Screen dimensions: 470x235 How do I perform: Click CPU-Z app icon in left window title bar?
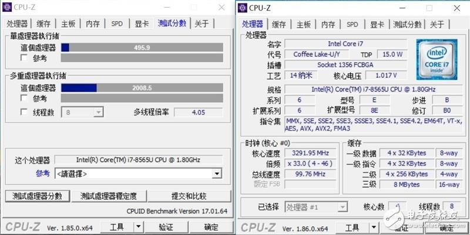[7, 7]
